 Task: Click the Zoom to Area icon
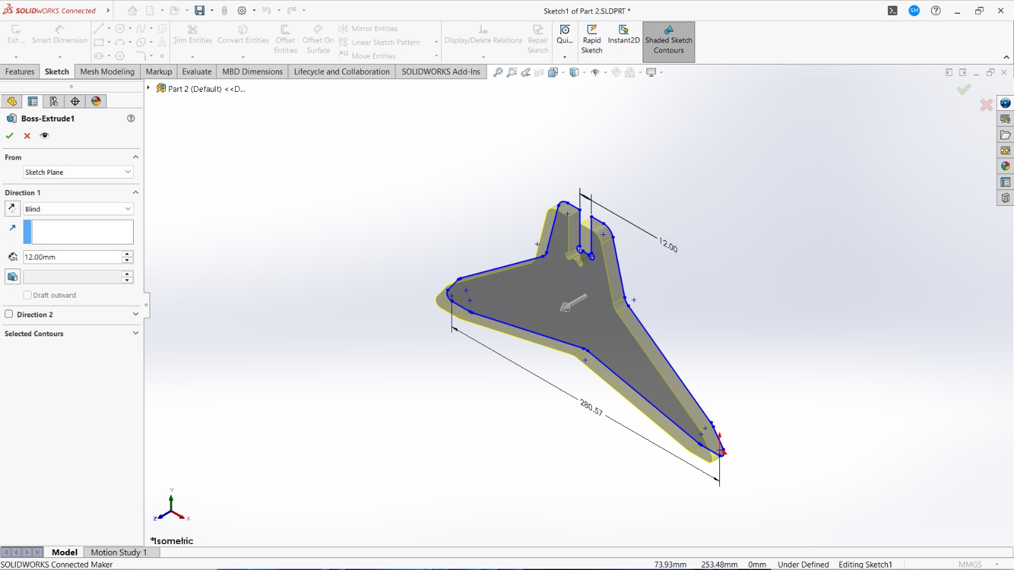[512, 72]
